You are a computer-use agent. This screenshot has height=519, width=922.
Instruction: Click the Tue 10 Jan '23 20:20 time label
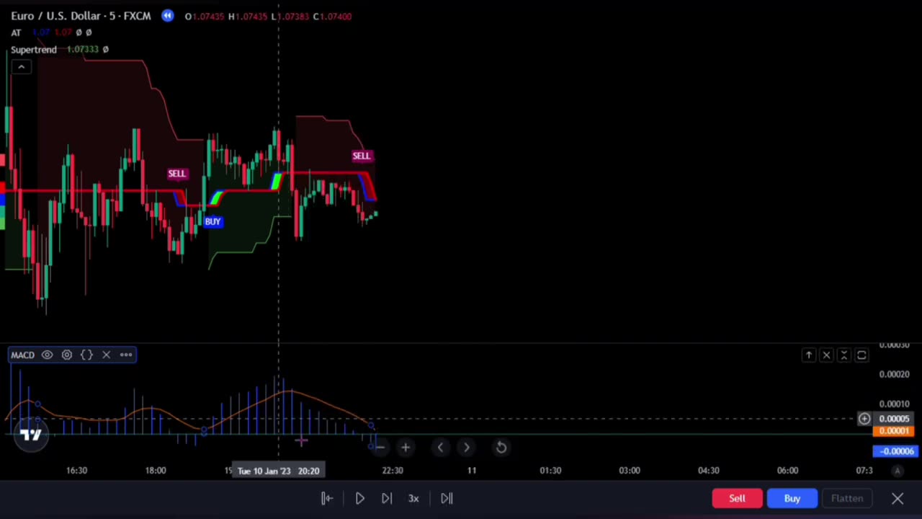[278, 471]
